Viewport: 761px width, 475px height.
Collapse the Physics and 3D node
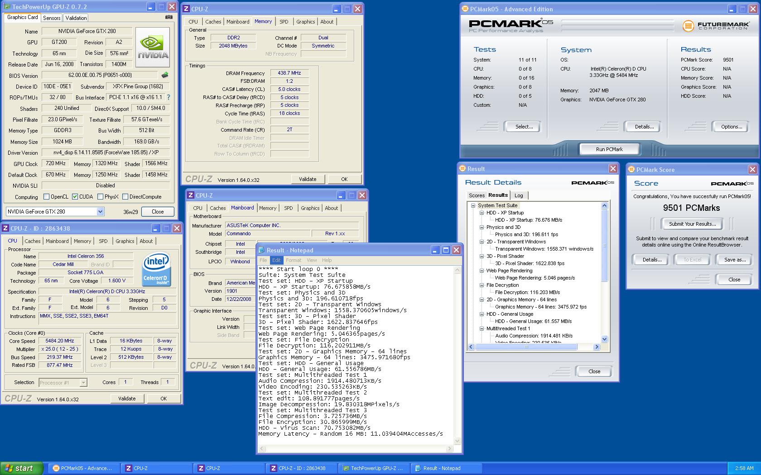pos(482,227)
